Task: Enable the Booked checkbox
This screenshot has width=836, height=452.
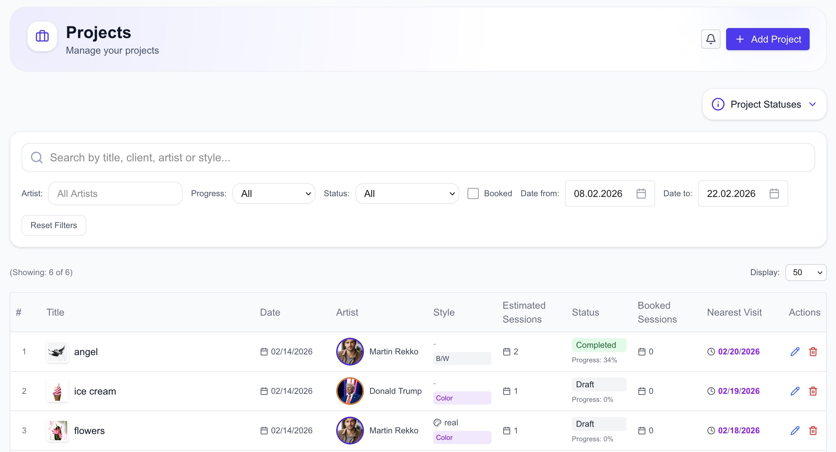Action: [x=473, y=193]
